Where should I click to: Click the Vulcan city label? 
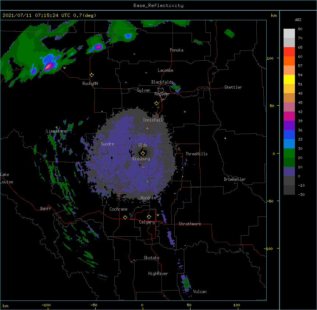[x=200, y=292]
